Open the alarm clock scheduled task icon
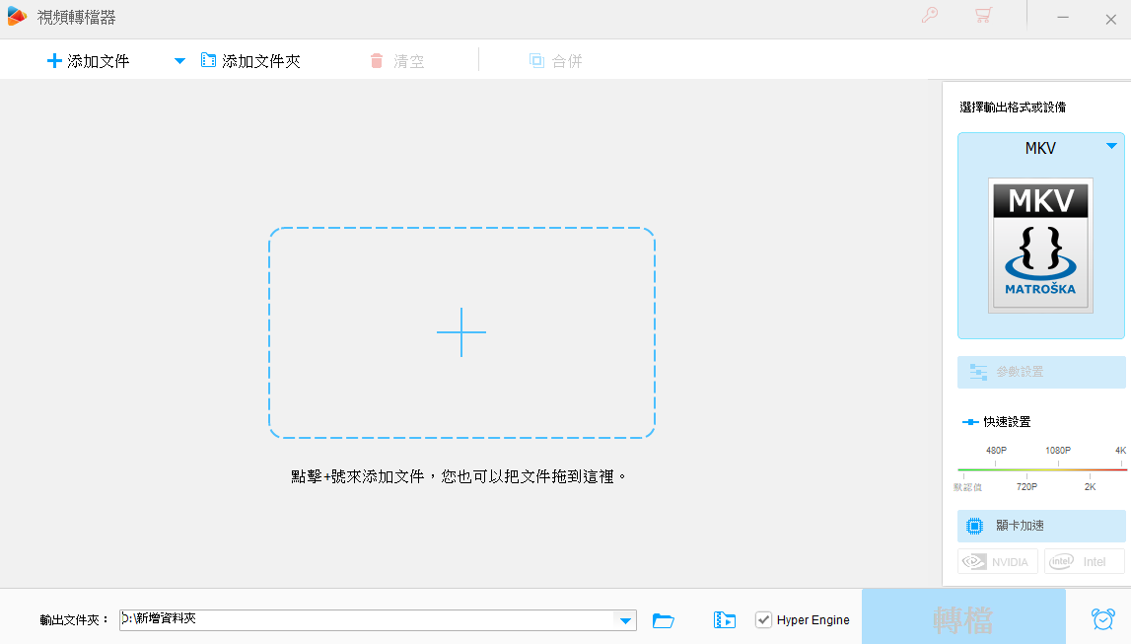1131x644 pixels. coord(1102,619)
